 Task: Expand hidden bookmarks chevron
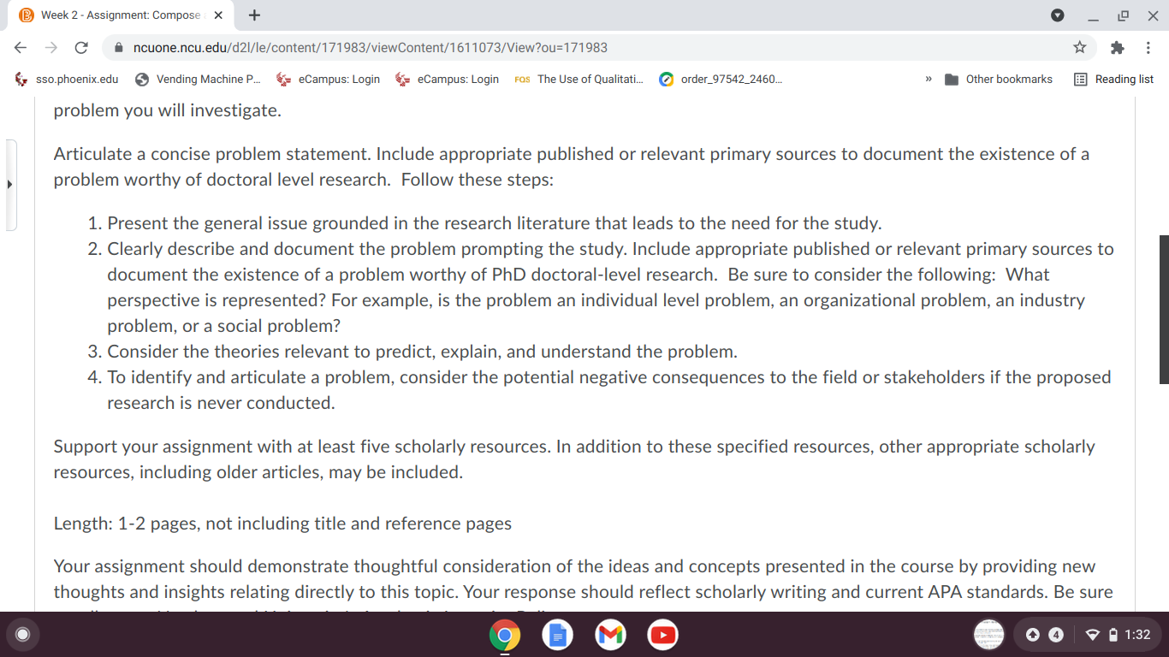pyautogui.click(x=929, y=79)
